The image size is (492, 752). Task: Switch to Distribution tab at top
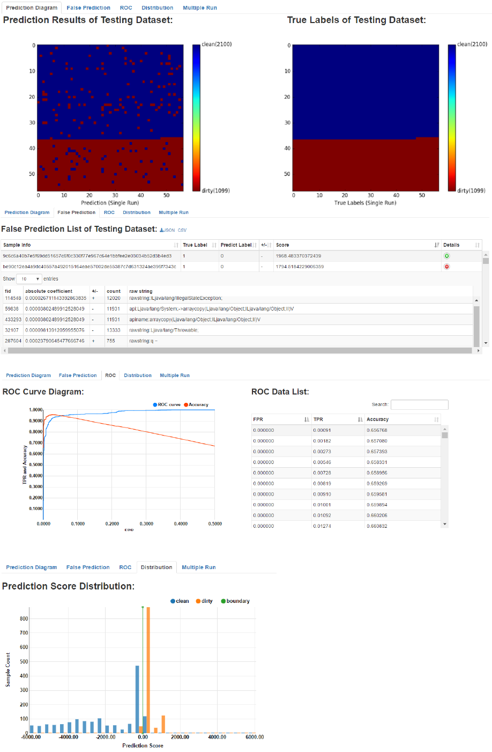pyautogui.click(x=158, y=8)
